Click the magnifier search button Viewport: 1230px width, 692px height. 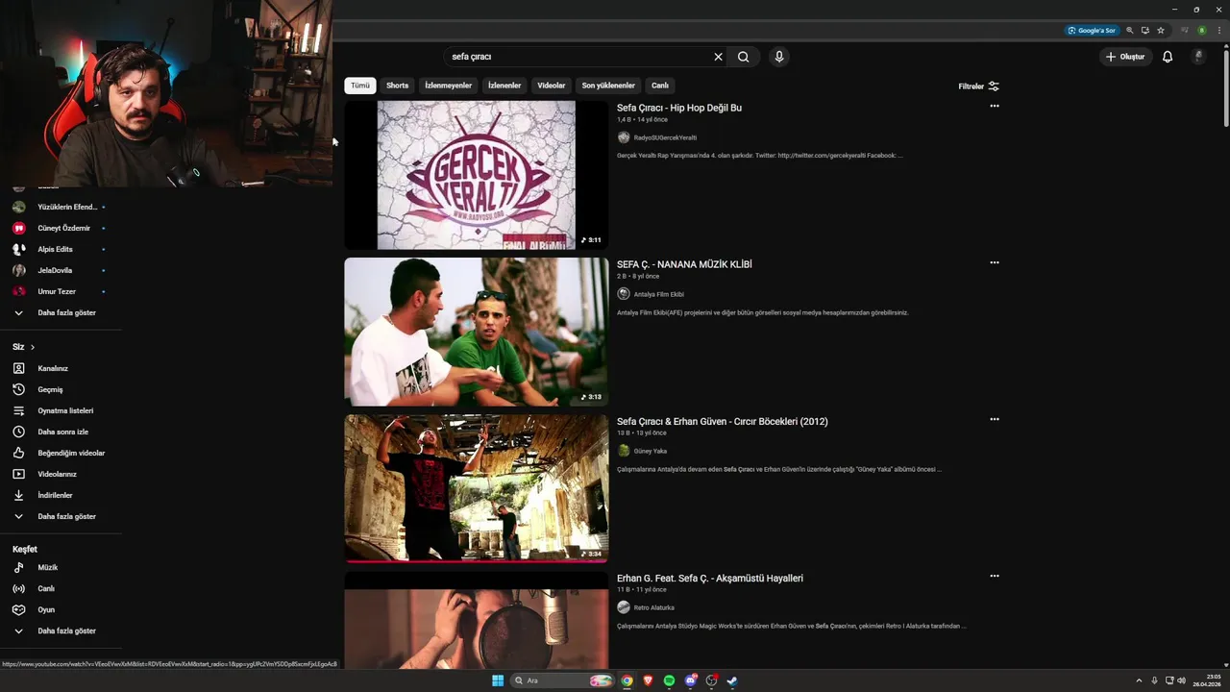[x=744, y=57]
